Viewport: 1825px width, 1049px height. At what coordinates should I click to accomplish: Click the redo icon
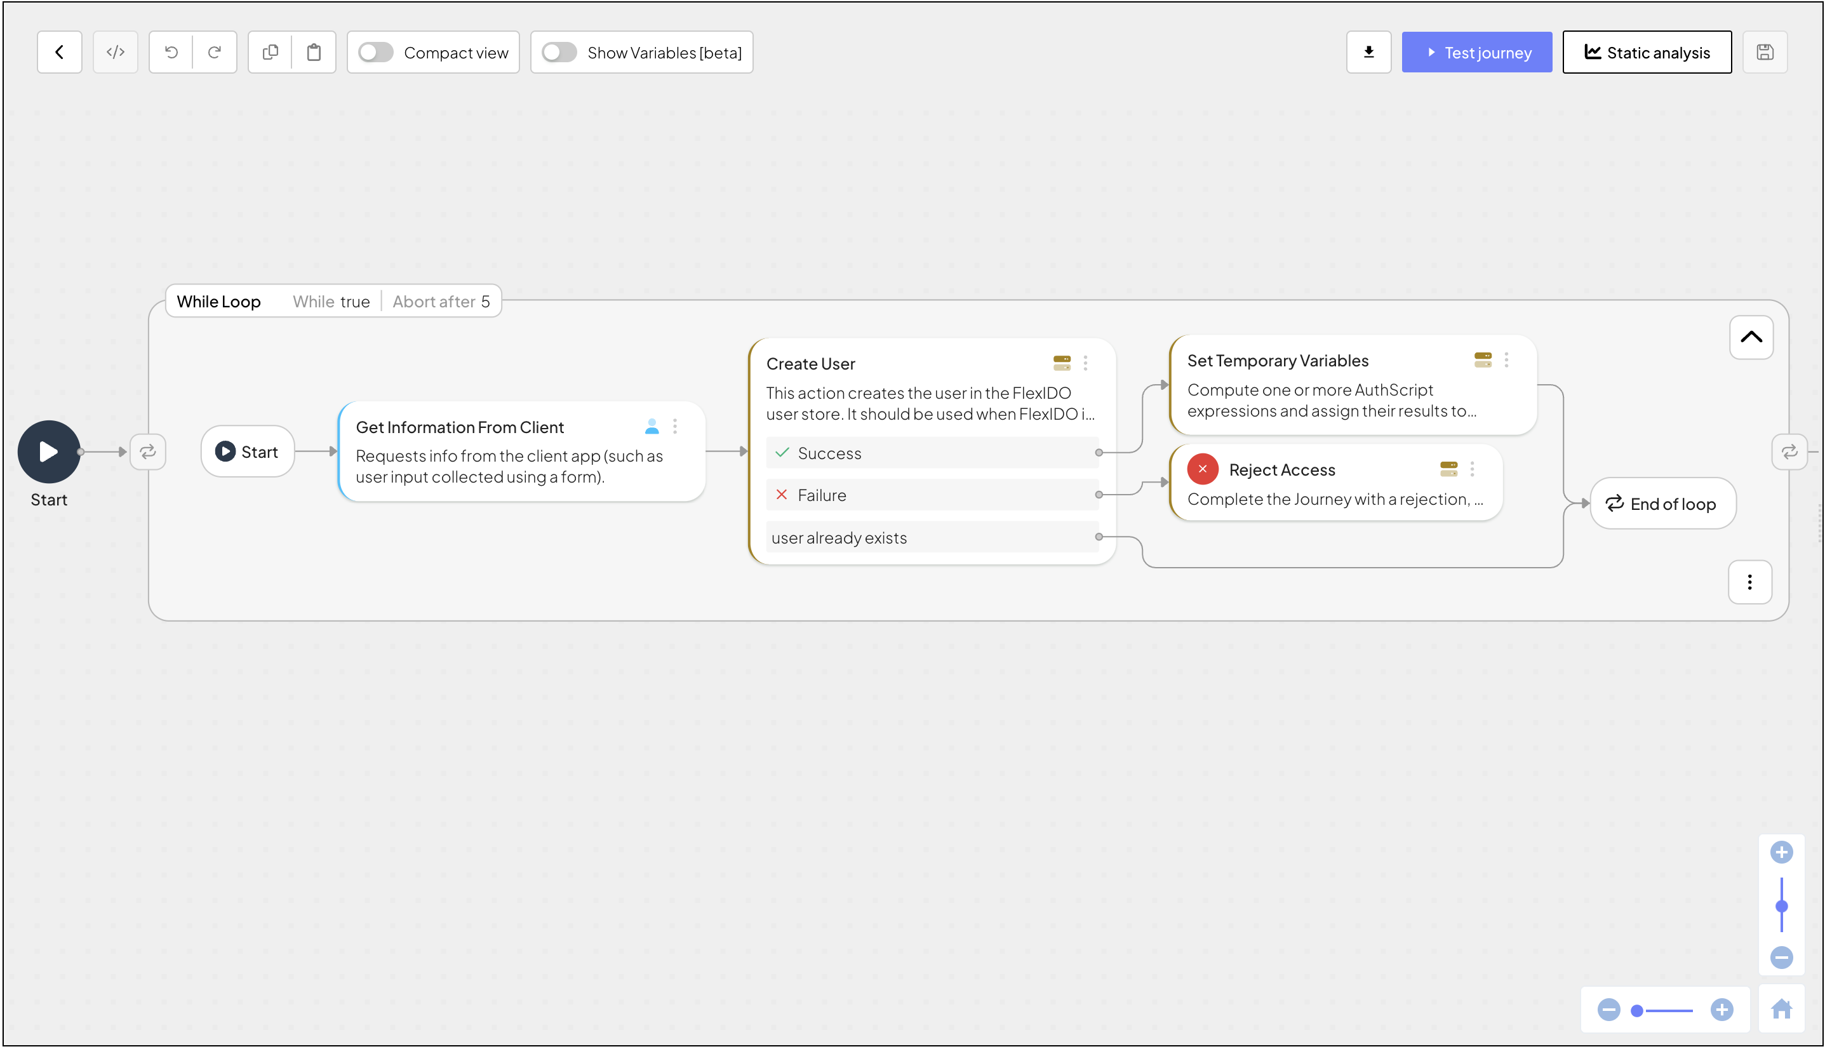click(x=214, y=52)
